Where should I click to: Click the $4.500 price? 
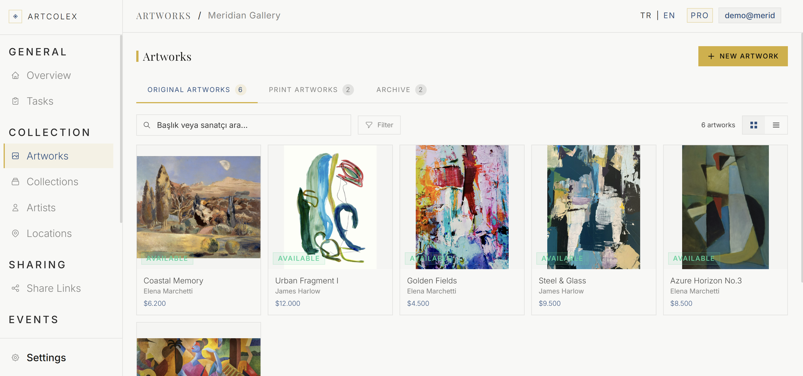418,303
